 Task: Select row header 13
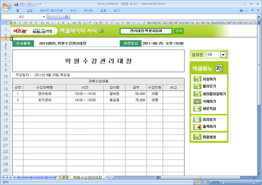pyautogui.click(x=6, y=95)
